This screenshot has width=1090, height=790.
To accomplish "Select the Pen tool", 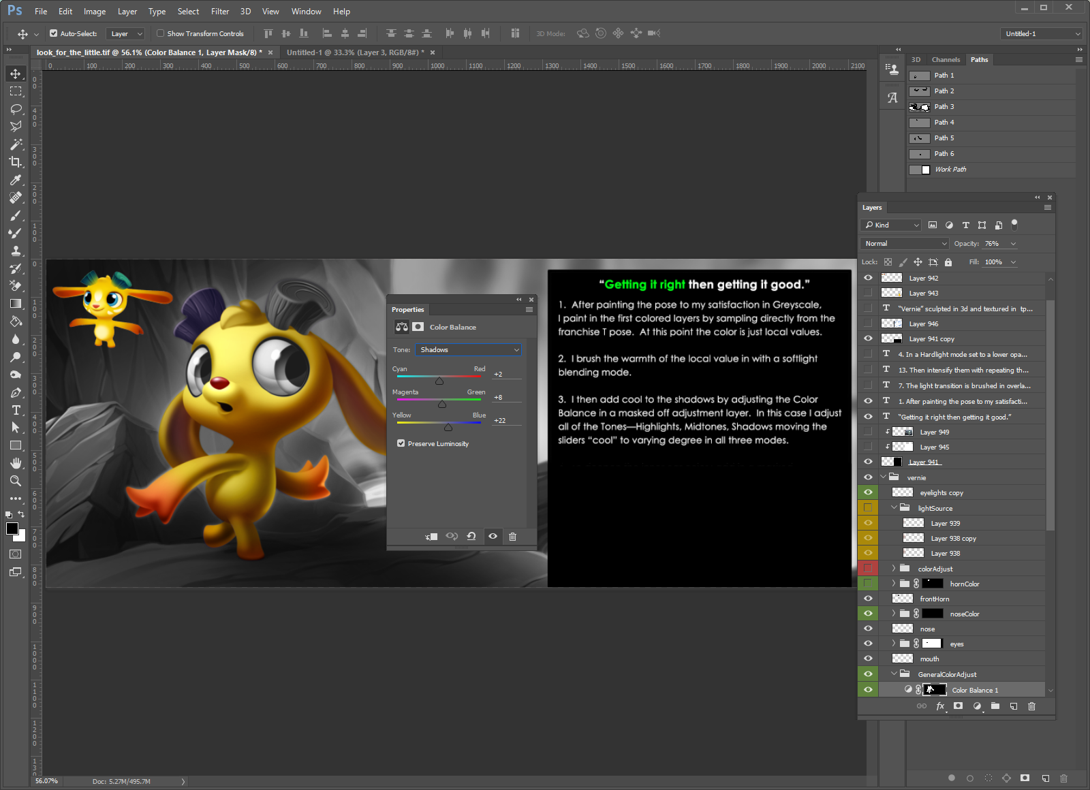I will coord(16,392).
